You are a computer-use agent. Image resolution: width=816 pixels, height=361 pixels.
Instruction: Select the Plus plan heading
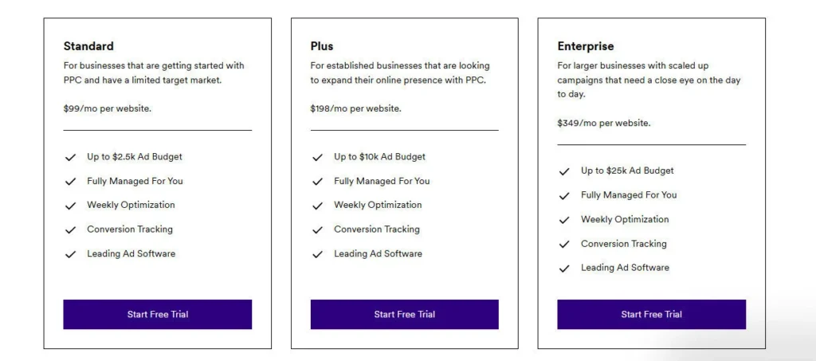[322, 46]
